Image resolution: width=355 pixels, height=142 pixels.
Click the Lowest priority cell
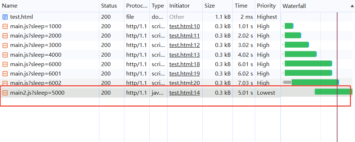pyautogui.click(x=266, y=93)
